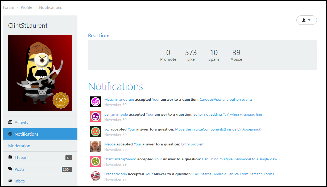The image size is (327, 187).
Task: Click the Reactions heading link
Action: pyautogui.click(x=99, y=35)
